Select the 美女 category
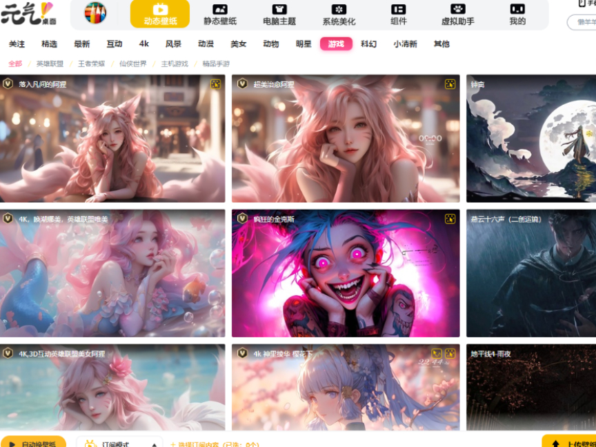596x447 pixels. pos(238,44)
